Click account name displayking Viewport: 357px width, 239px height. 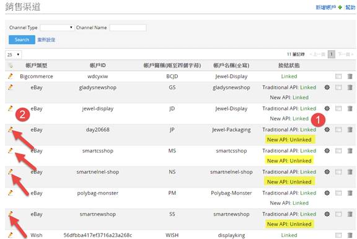click(x=231, y=235)
